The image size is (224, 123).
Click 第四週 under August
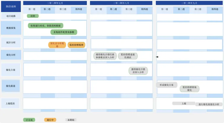coord(144,9)
